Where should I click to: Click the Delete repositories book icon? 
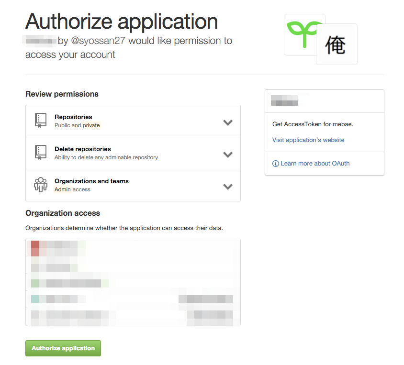[40, 153]
